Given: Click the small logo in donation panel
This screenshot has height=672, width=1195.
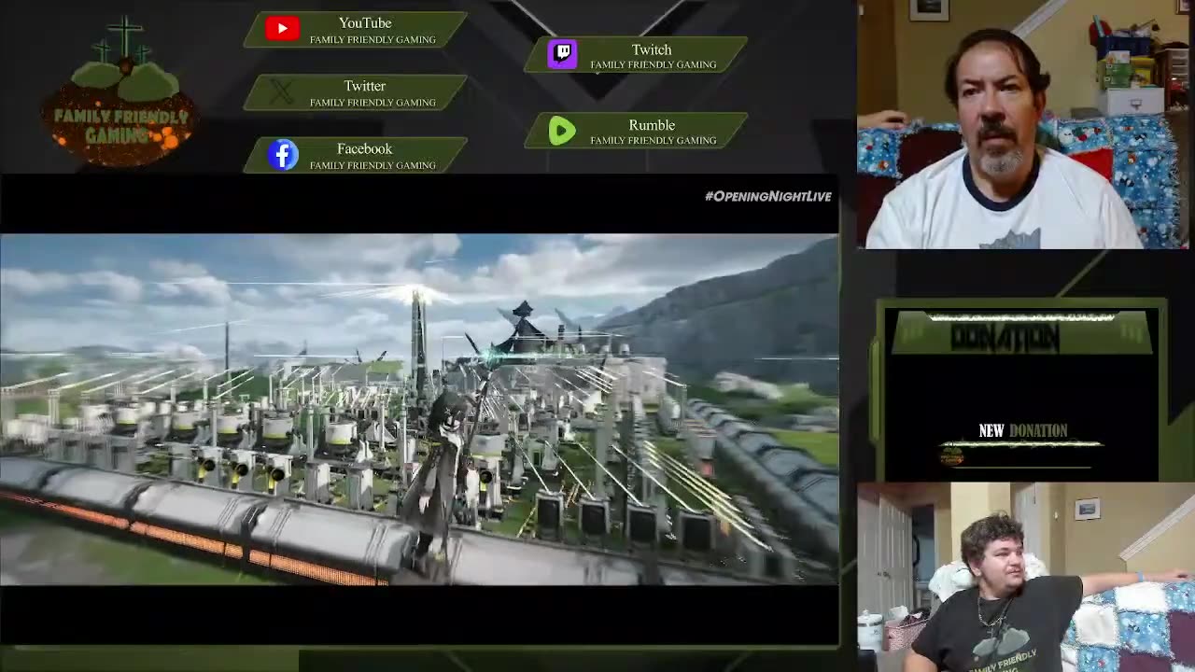Looking at the screenshot, I should [x=951, y=456].
